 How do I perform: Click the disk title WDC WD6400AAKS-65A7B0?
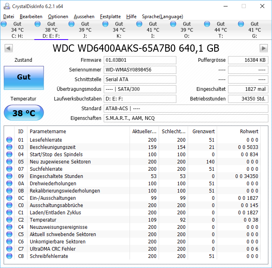pyautogui.click(x=136, y=48)
